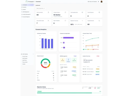Click the open-count badge in DSR Management
Viewport: 128px width, 96px height.
[75, 56]
